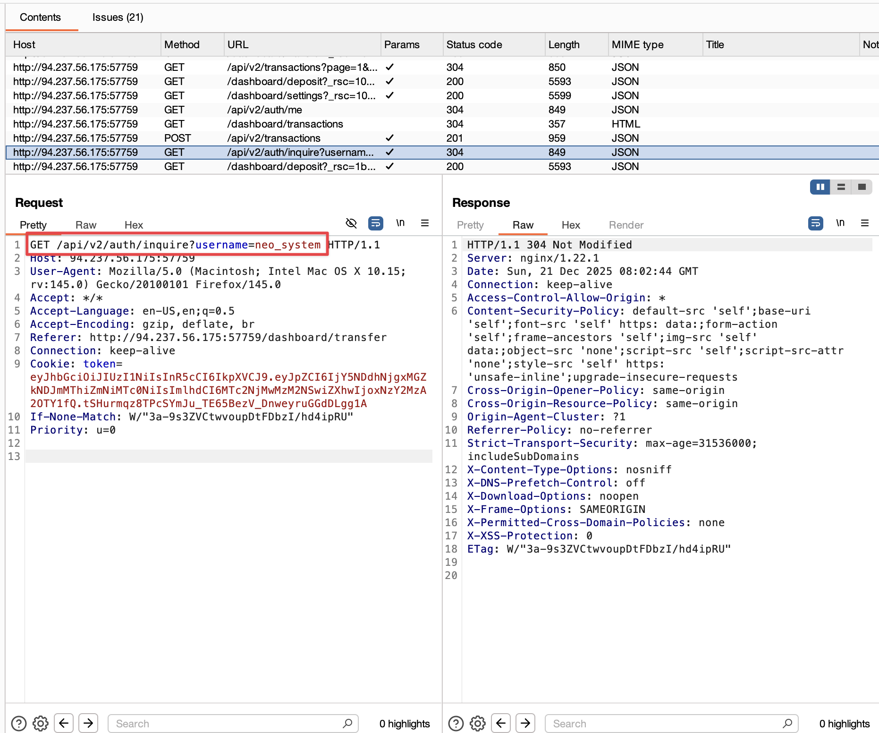Click the help question-mark icon below the Response
Image resolution: width=879 pixels, height=733 pixels.
455,723
